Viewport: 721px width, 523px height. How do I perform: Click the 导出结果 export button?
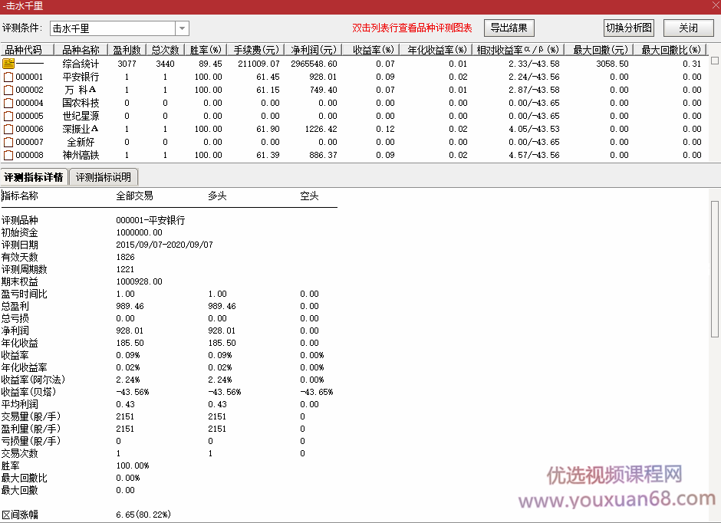(x=509, y=28)
